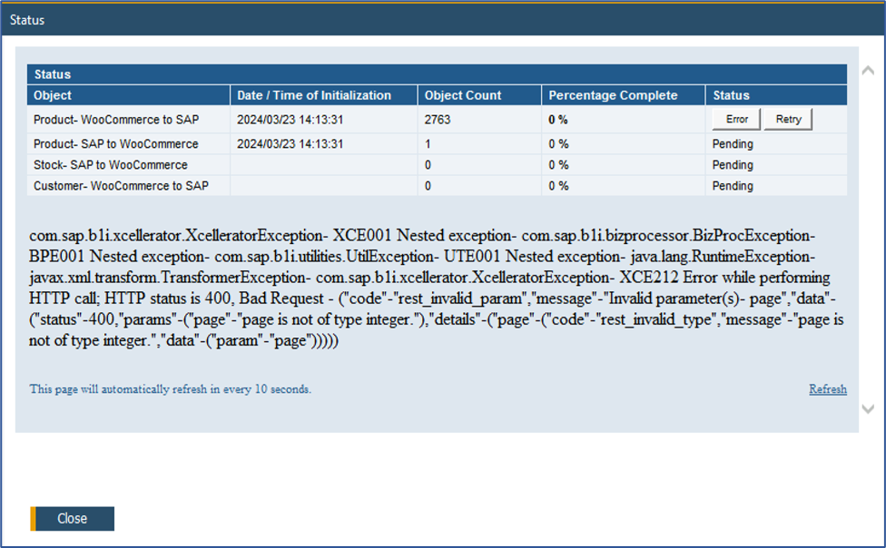Click the Object Count column header
This screenshot has height=548, width=886.
pos(463,95)
